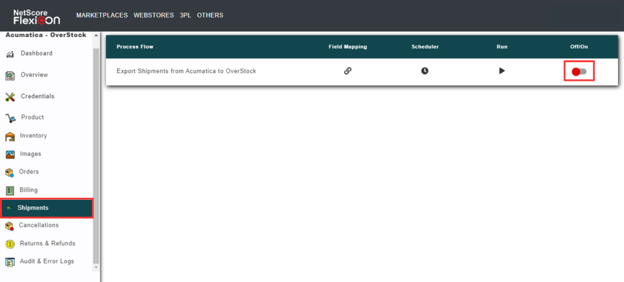The image size is (624, 282).
Task: Select the Images sidebar icon
Action: pos(10,155)
